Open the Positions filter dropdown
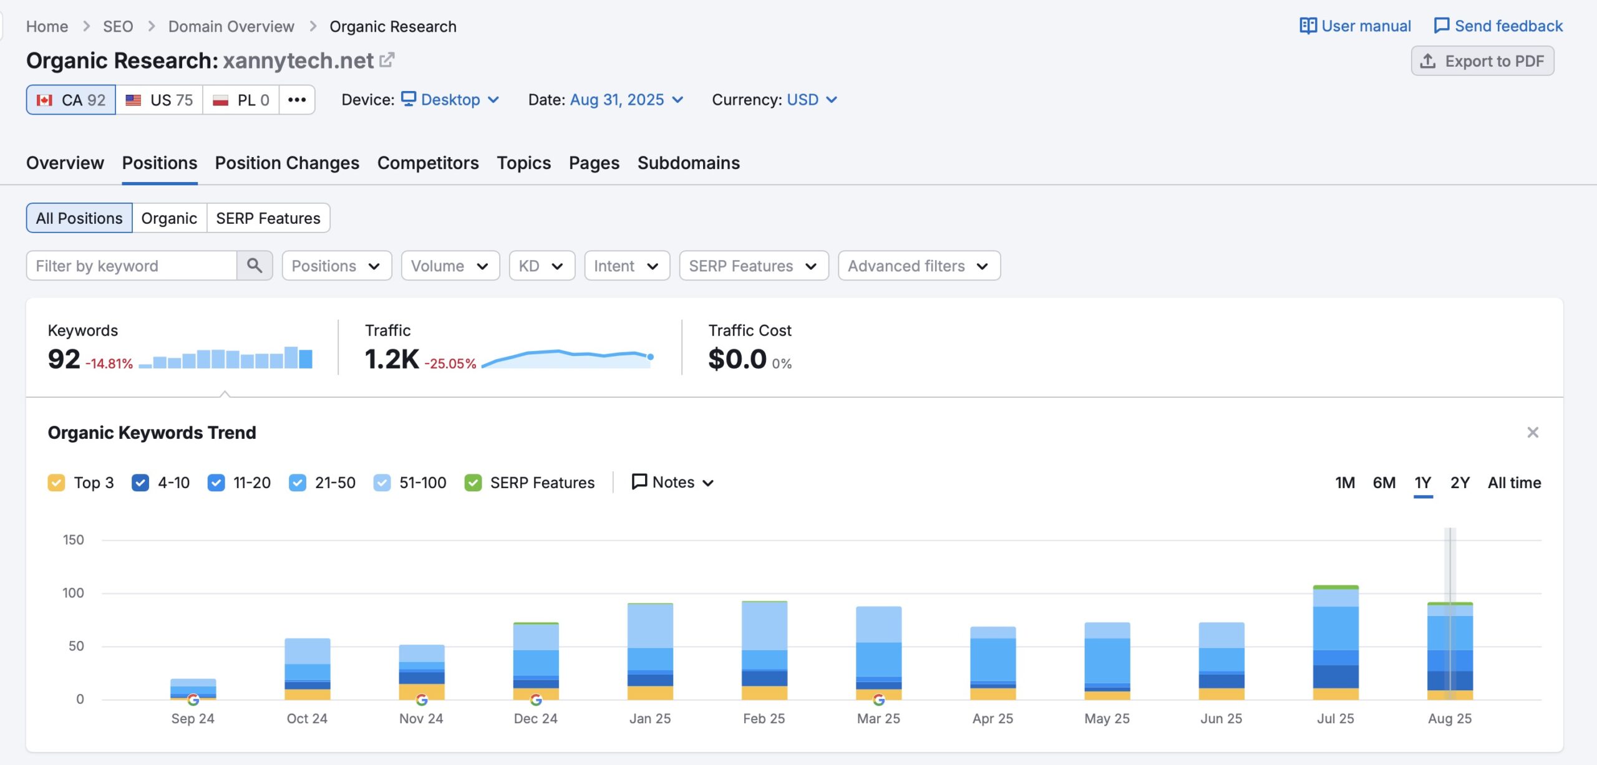 coord(337,266)
